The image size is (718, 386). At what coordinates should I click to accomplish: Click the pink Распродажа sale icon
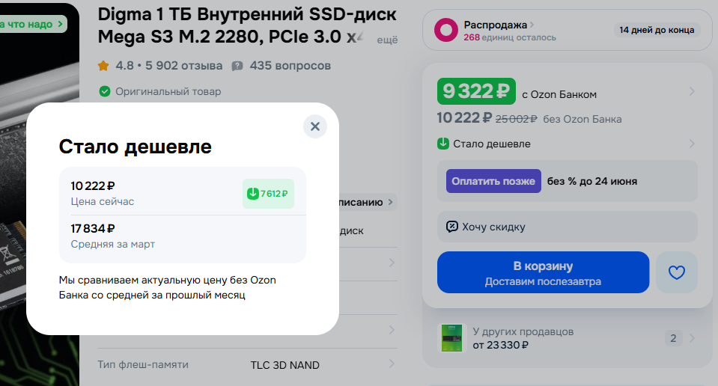447,30
